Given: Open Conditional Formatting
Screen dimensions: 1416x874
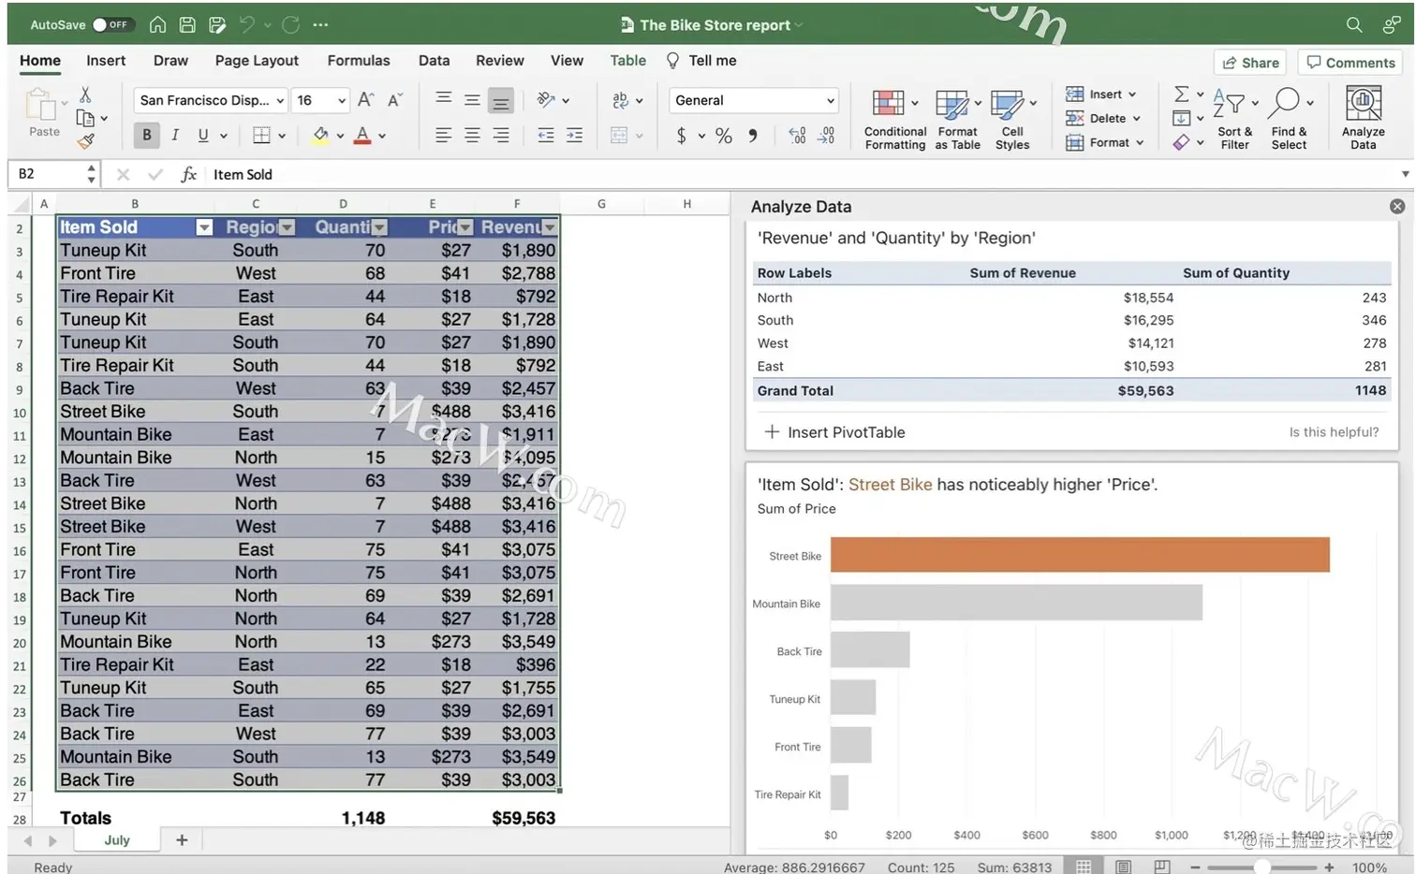Looking at the screenshot, I should click(x=895, y=119).
